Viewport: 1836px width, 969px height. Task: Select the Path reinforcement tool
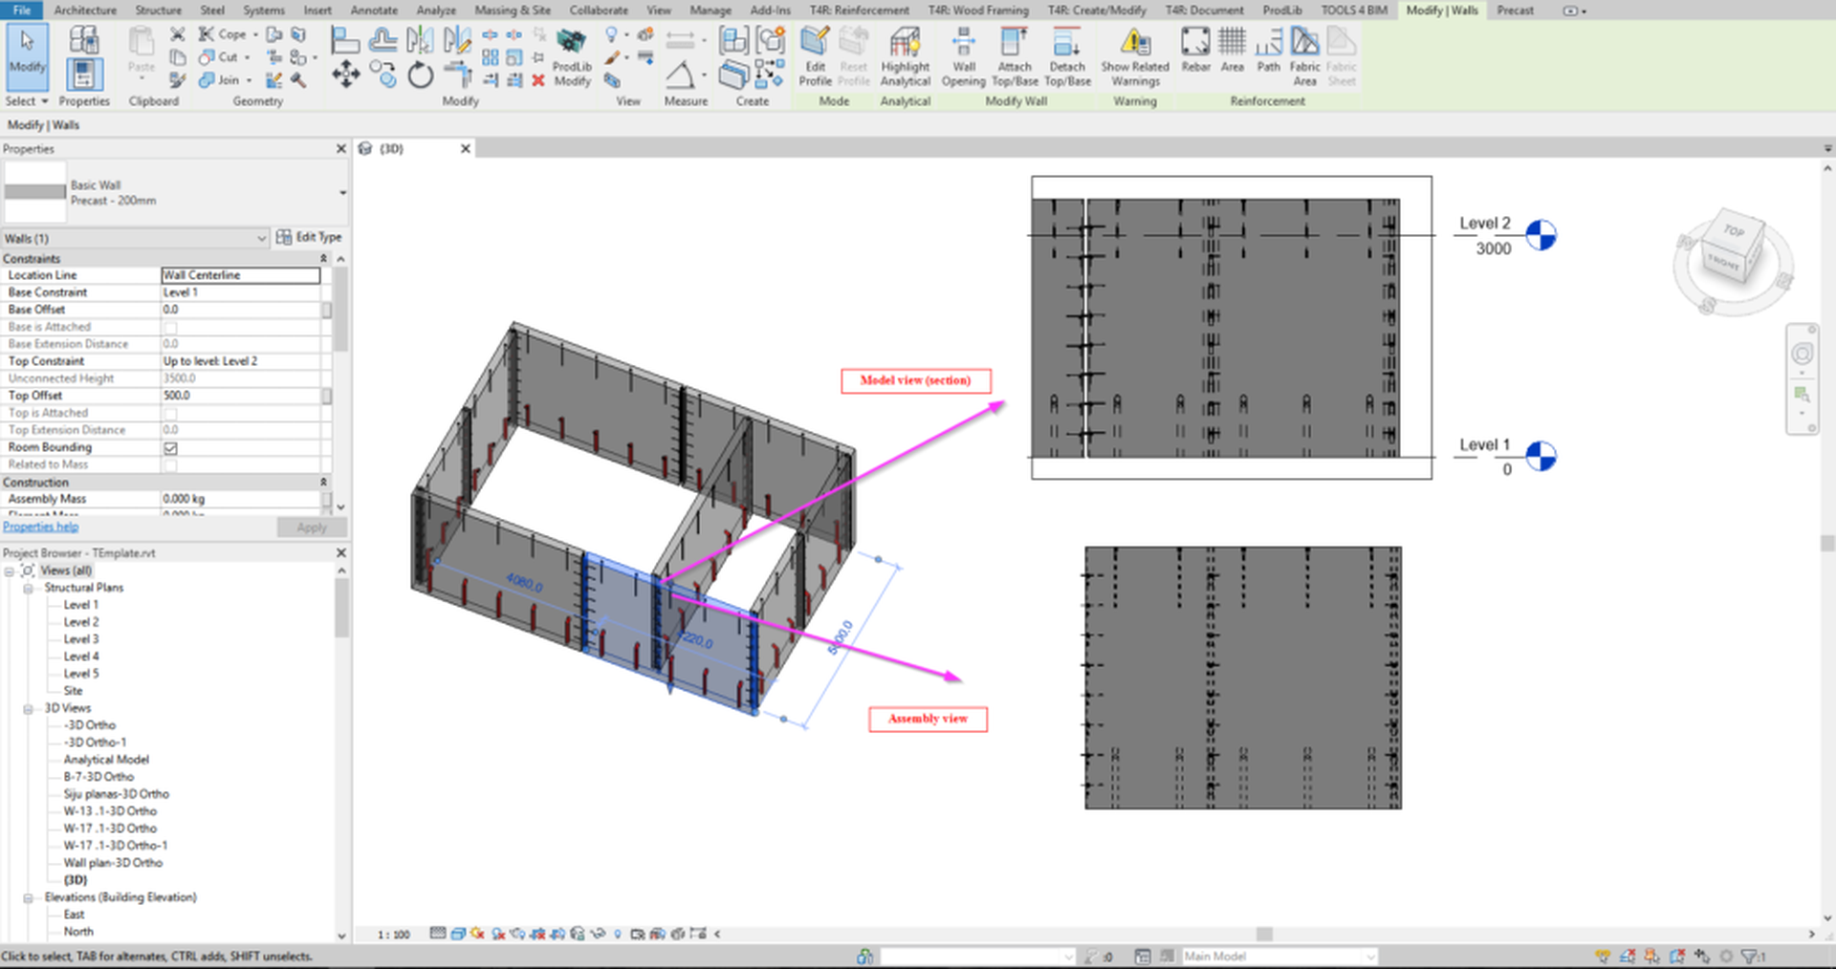click(1269, 57)
